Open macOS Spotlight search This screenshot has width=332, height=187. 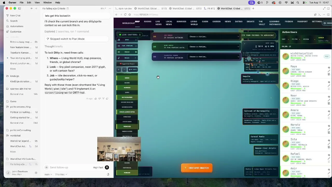click(298, 3)
